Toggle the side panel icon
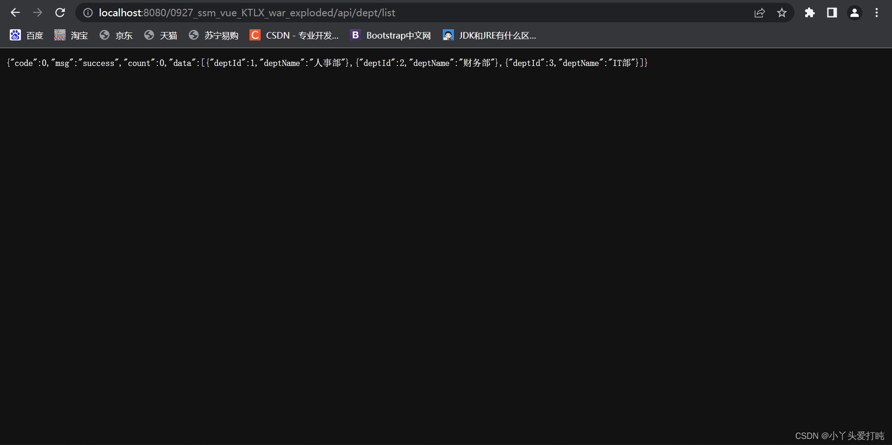The image size is (892, 445). [x=832, y=13]
